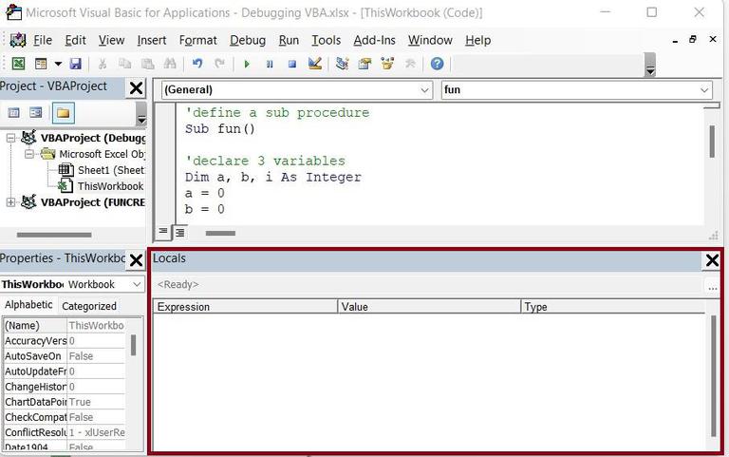Open the Add-Ins menu
729x457 pixels.
(374, 41)
